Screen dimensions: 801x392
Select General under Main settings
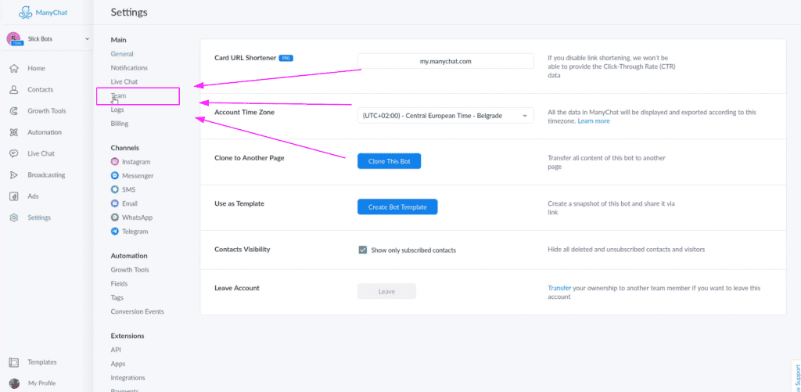(x=122, y=54)
